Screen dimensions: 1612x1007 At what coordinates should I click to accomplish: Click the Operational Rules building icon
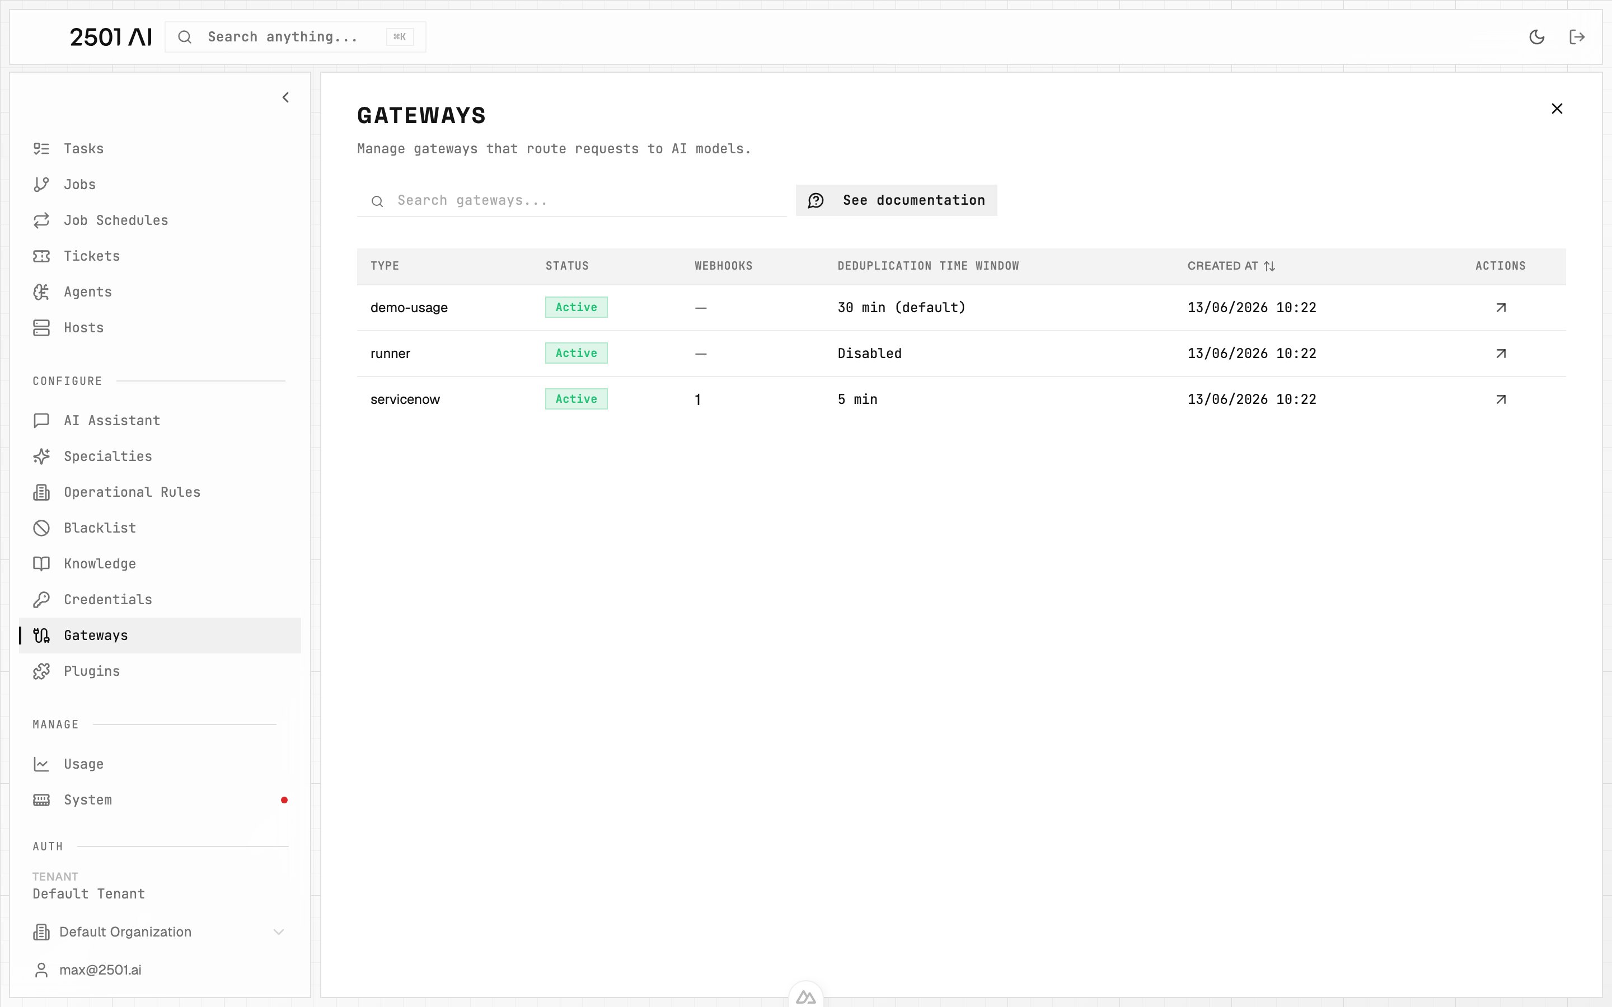coord(41,492)
